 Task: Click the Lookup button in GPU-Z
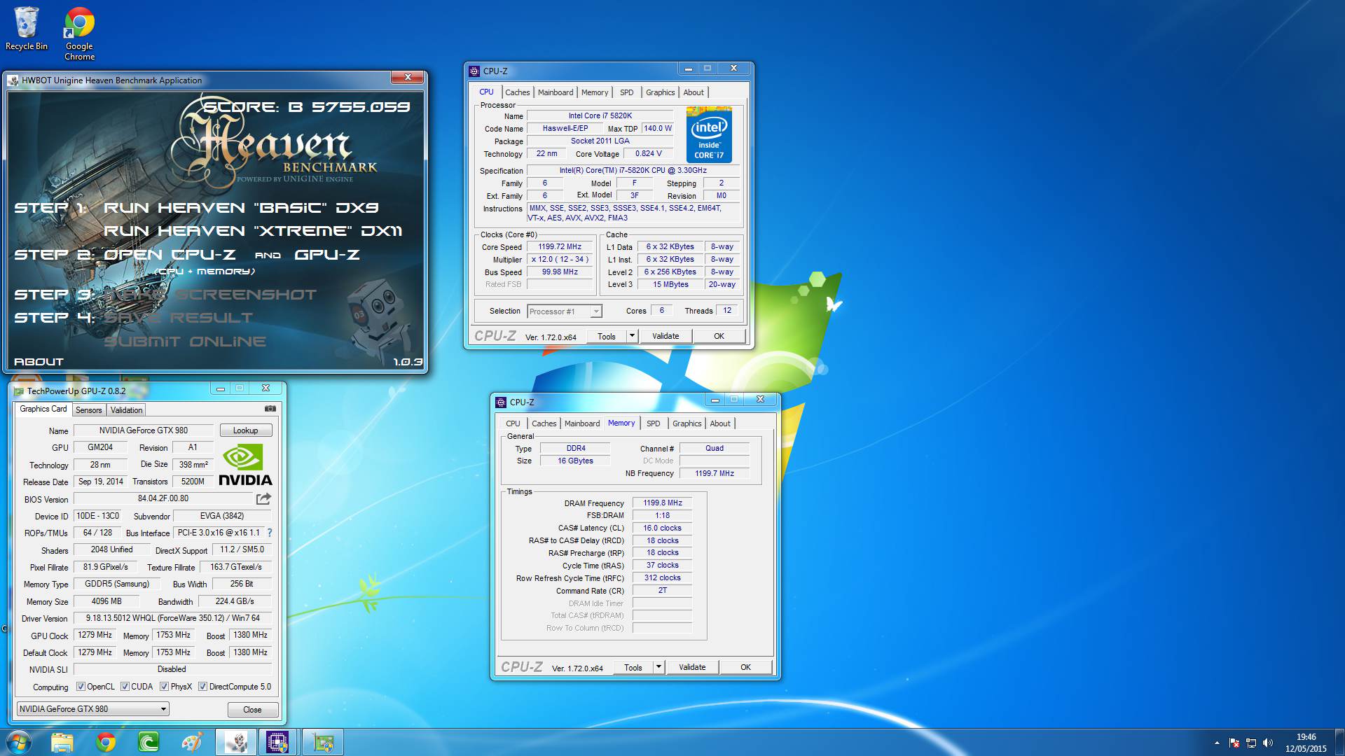pos(245,430)
